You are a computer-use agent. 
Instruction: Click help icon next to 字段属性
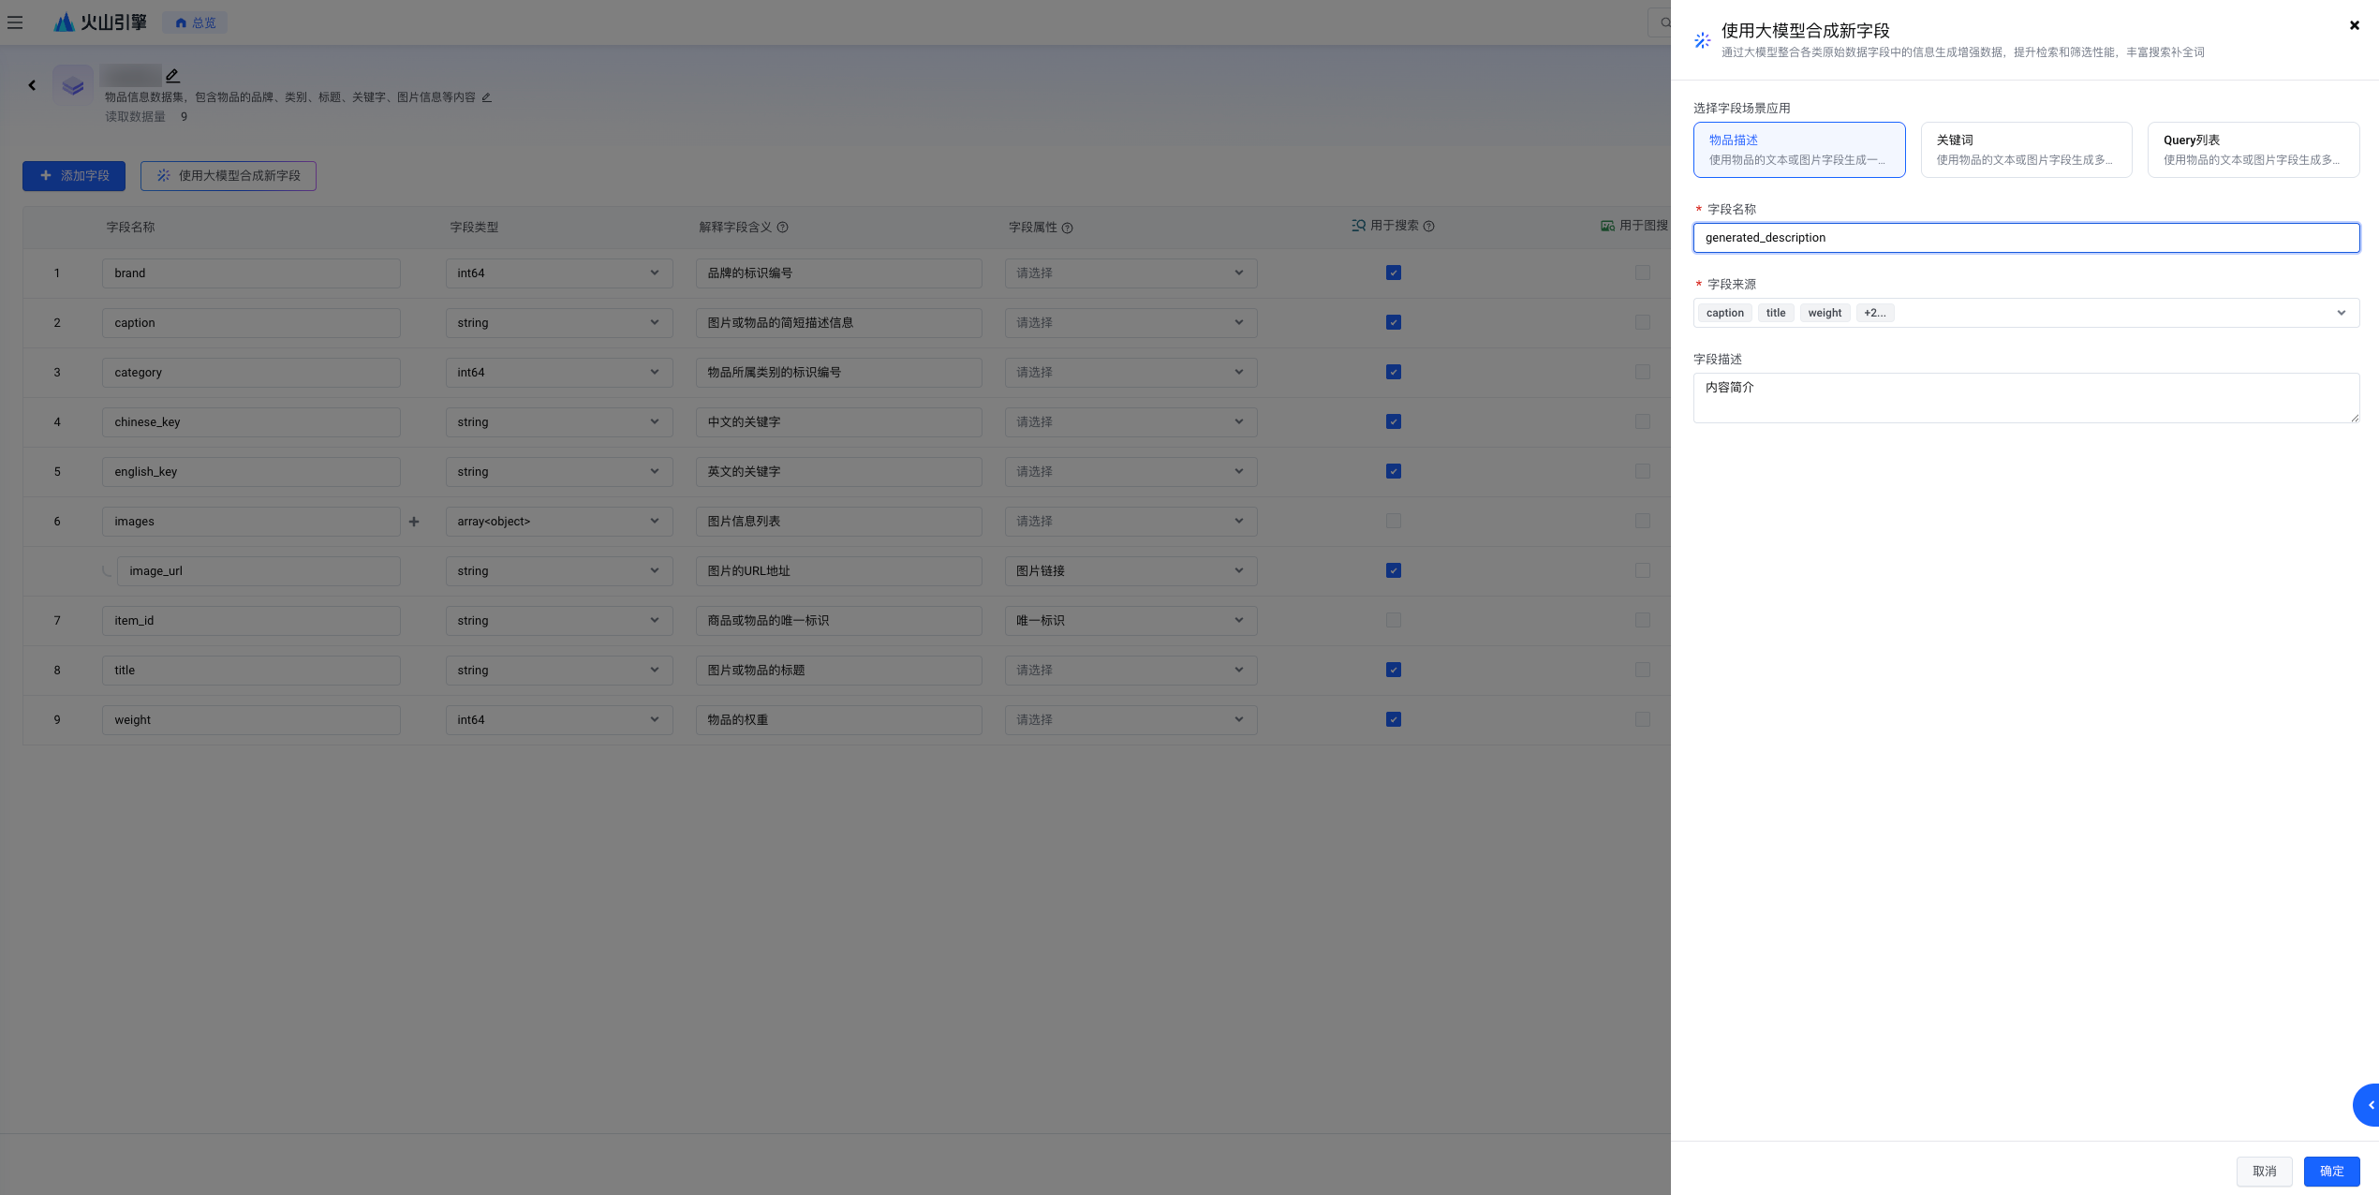[x=1067, y=228]
